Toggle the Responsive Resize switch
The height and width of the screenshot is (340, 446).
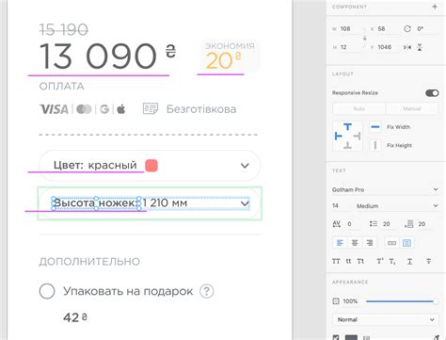click(x=432, y=93)
